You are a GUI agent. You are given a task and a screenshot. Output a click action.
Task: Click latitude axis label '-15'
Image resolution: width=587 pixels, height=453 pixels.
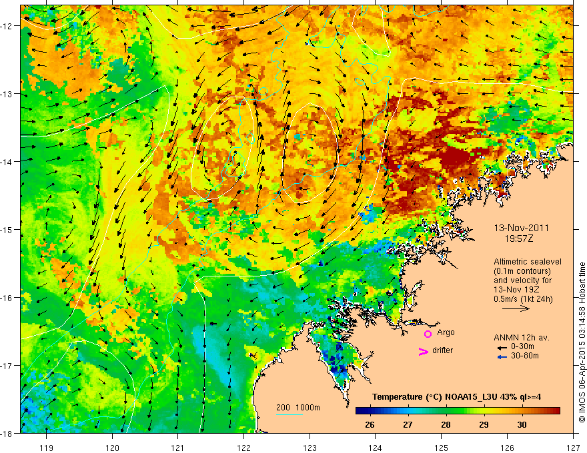point(7,229)
